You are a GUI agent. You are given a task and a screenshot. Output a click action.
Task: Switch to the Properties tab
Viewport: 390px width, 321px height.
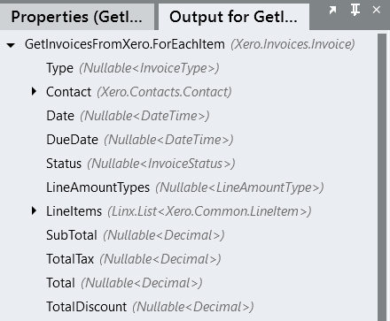tap(77, 17)
